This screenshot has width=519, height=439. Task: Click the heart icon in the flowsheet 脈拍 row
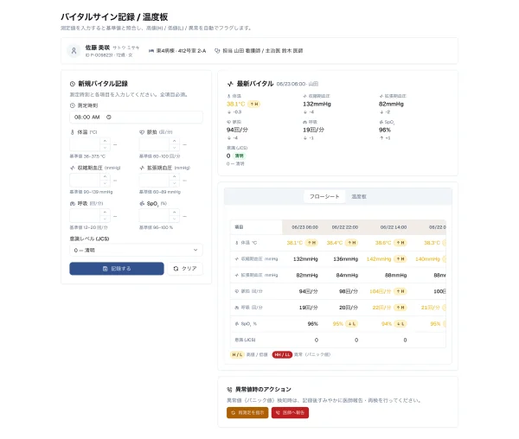tap(237, 291)
